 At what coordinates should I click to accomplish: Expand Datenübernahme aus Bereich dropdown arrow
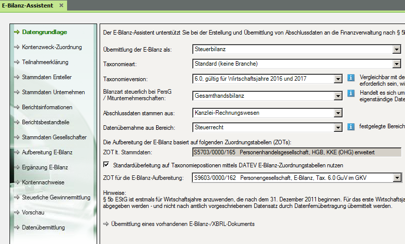click(338, 127)
